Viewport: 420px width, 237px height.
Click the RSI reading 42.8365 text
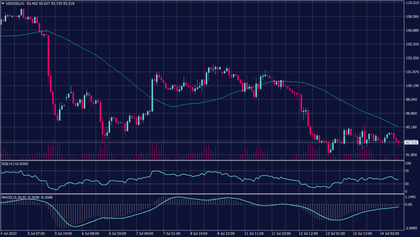tap(21, 163)
